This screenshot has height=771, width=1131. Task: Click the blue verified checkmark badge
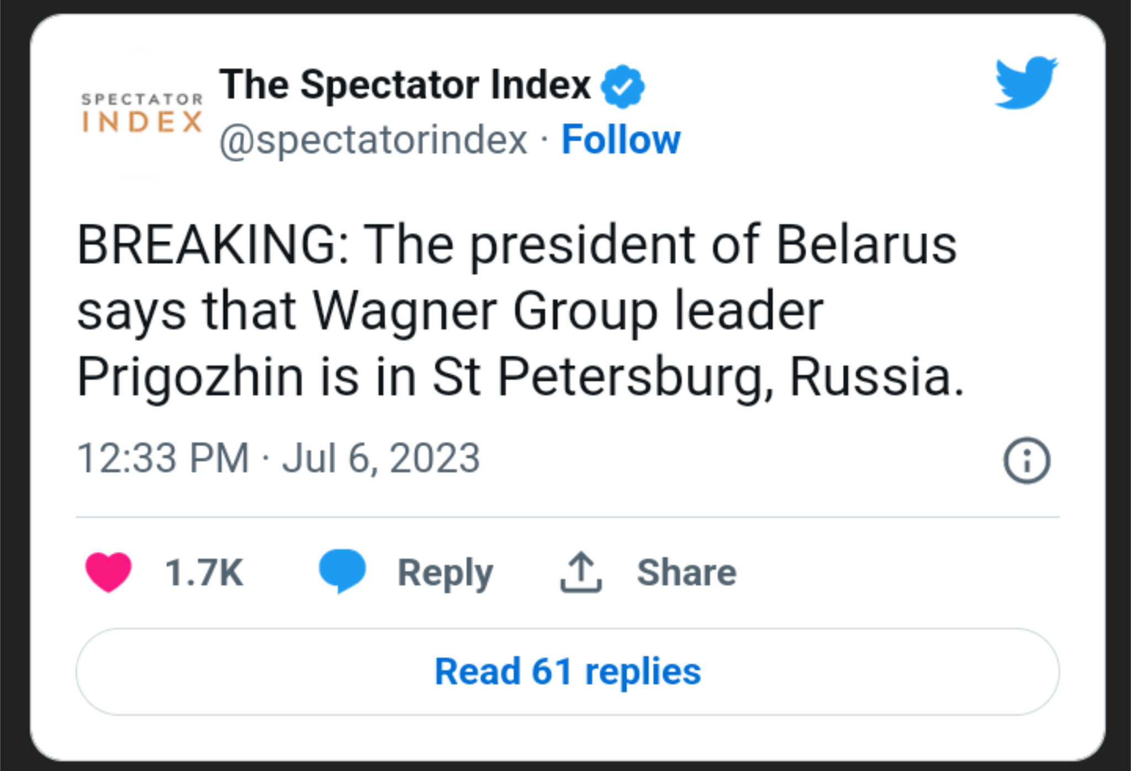[622, 86]
